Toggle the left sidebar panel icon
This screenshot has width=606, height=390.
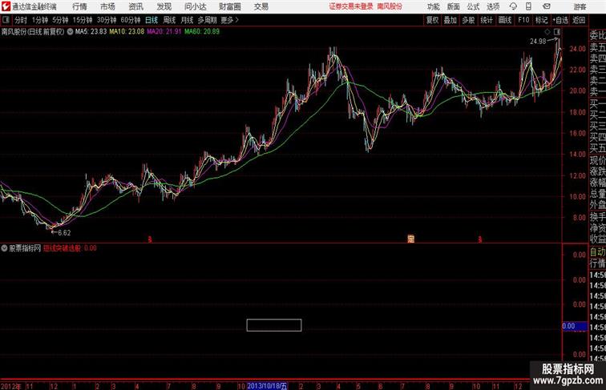[x=6, y=20]
